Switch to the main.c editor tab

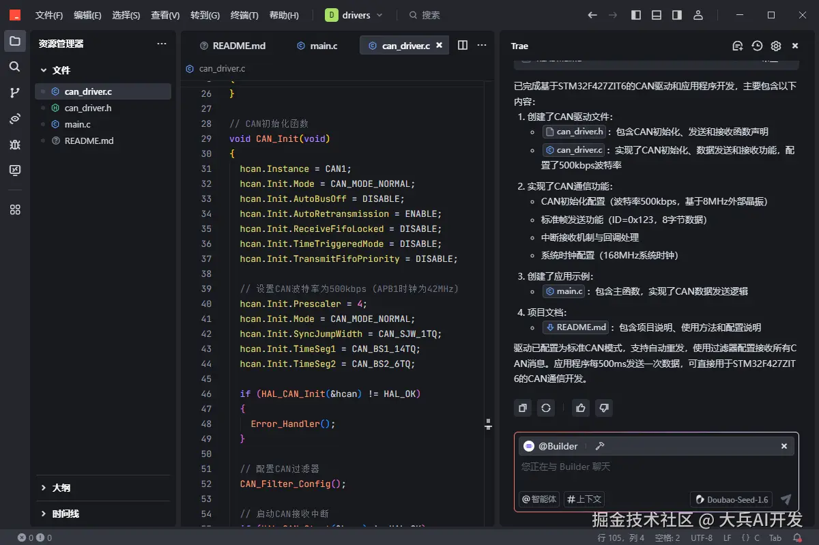[317, 46]
